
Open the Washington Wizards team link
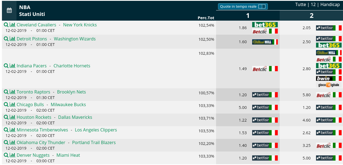pos(75,39)
